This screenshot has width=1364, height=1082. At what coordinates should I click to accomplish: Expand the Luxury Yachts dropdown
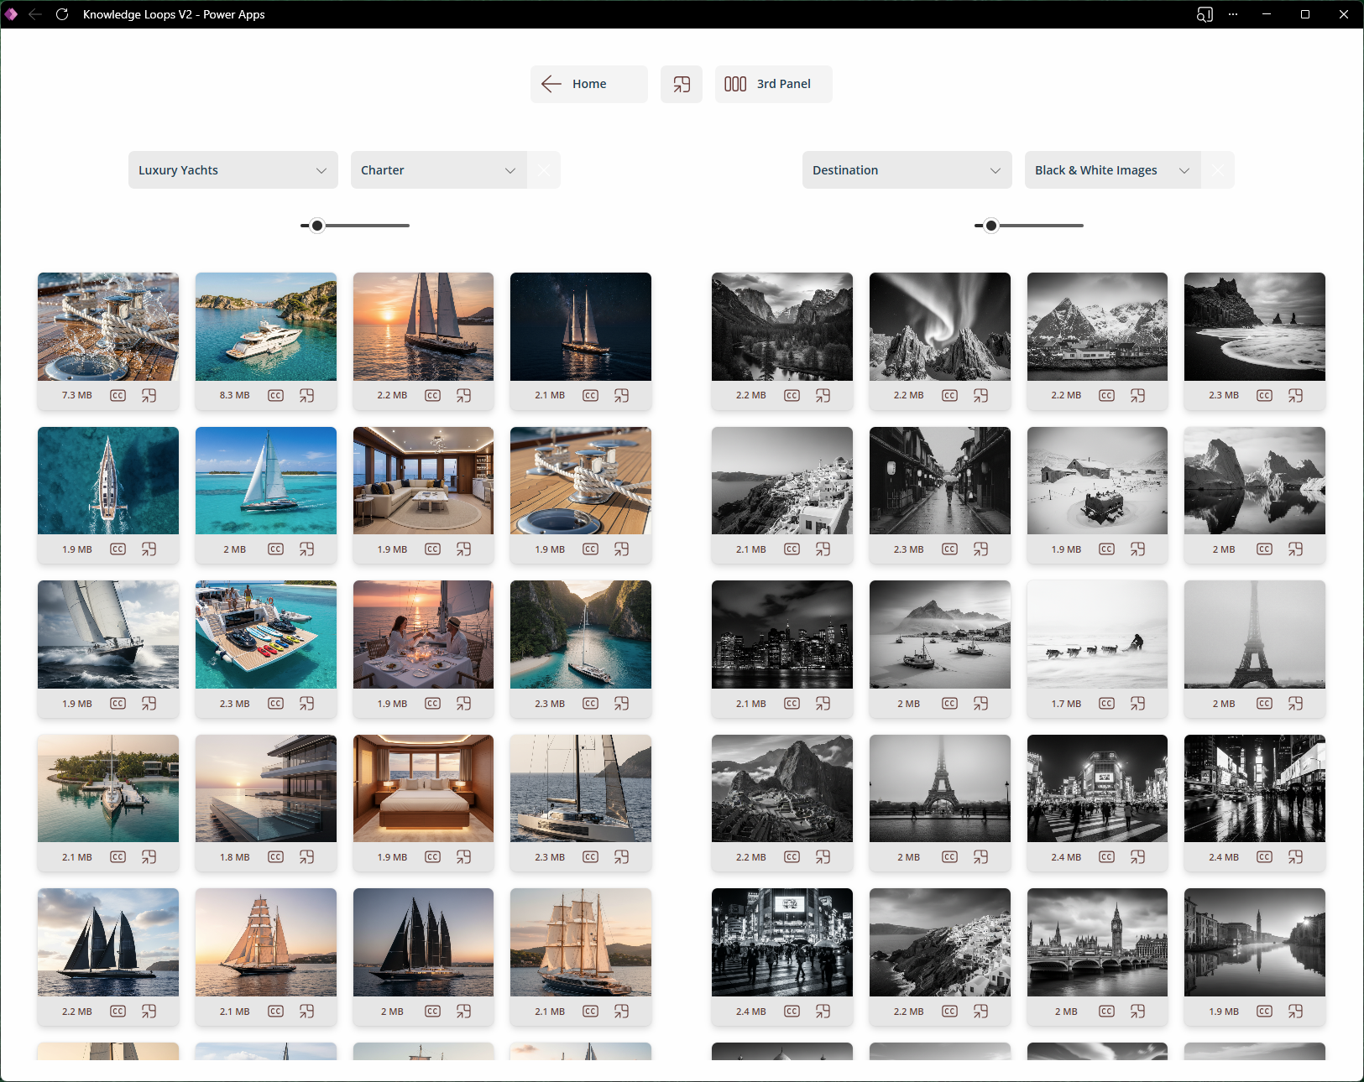pos(233,170)
